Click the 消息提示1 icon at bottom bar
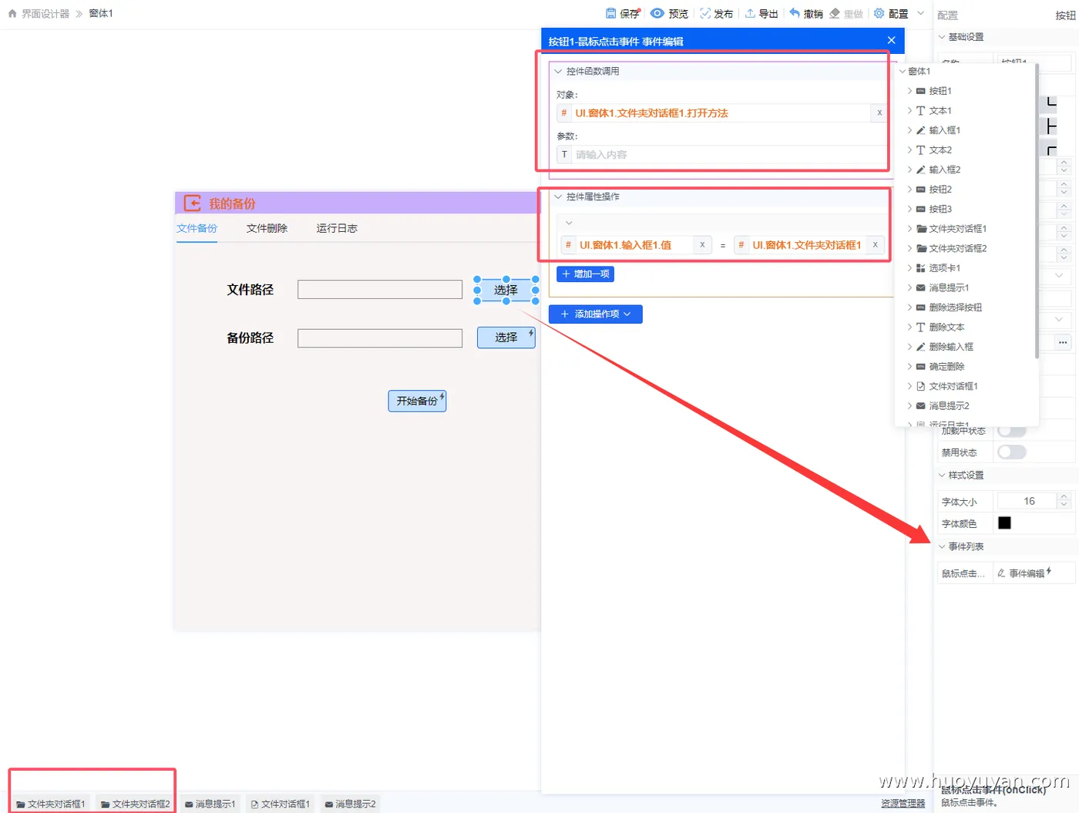 [210, 803]
